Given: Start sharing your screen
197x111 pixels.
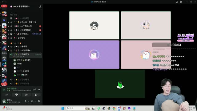Looking at the screenshot, I should click(16, 95).
